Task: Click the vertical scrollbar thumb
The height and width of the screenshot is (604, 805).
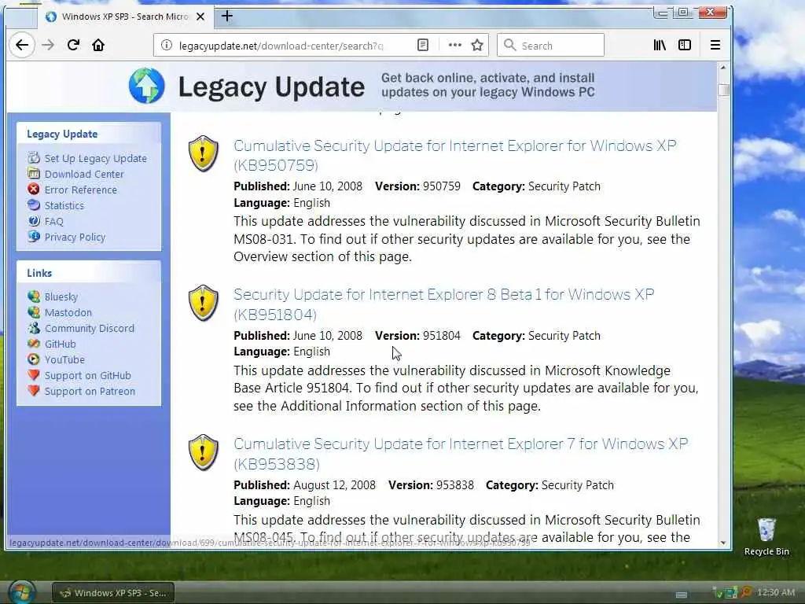Action: 723,90
